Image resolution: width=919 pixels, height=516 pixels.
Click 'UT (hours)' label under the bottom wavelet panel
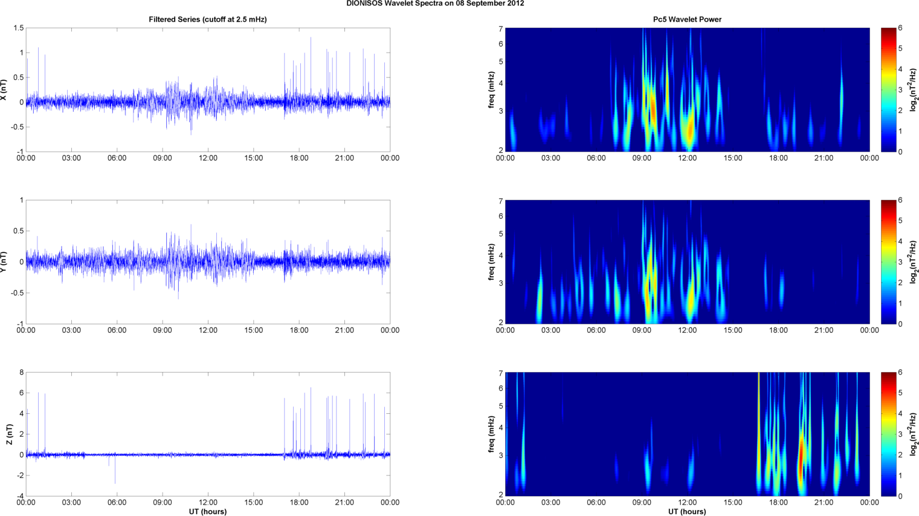coord(687,511)
